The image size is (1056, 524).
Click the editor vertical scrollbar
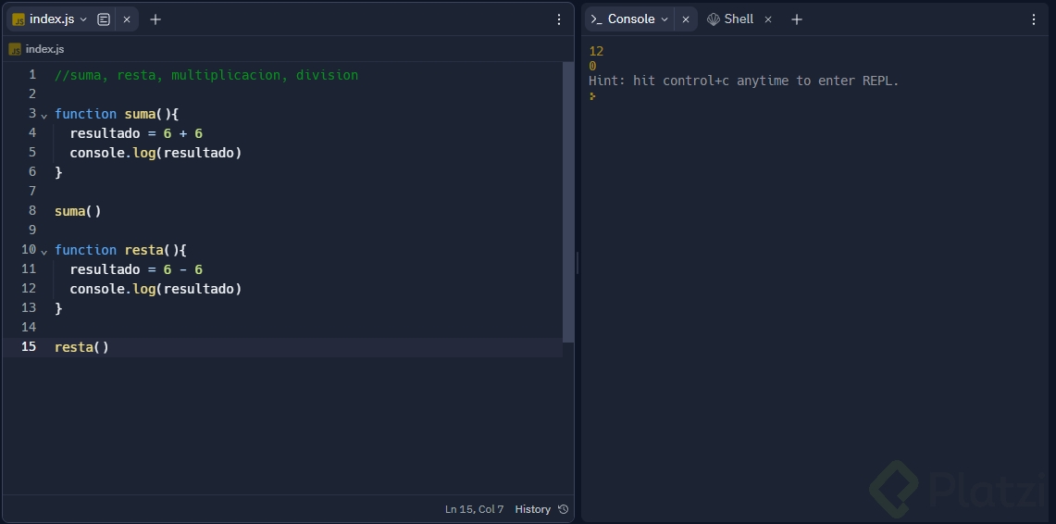point(568,202)
